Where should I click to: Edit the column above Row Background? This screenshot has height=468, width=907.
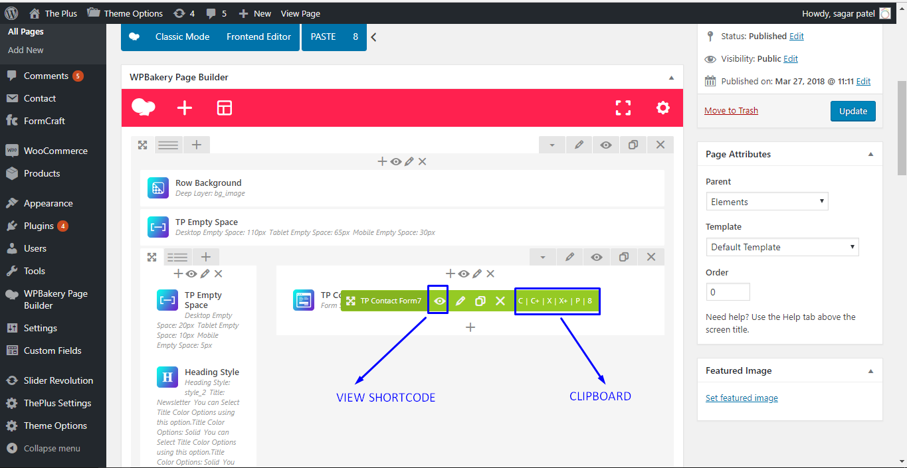tap(409, 161)
